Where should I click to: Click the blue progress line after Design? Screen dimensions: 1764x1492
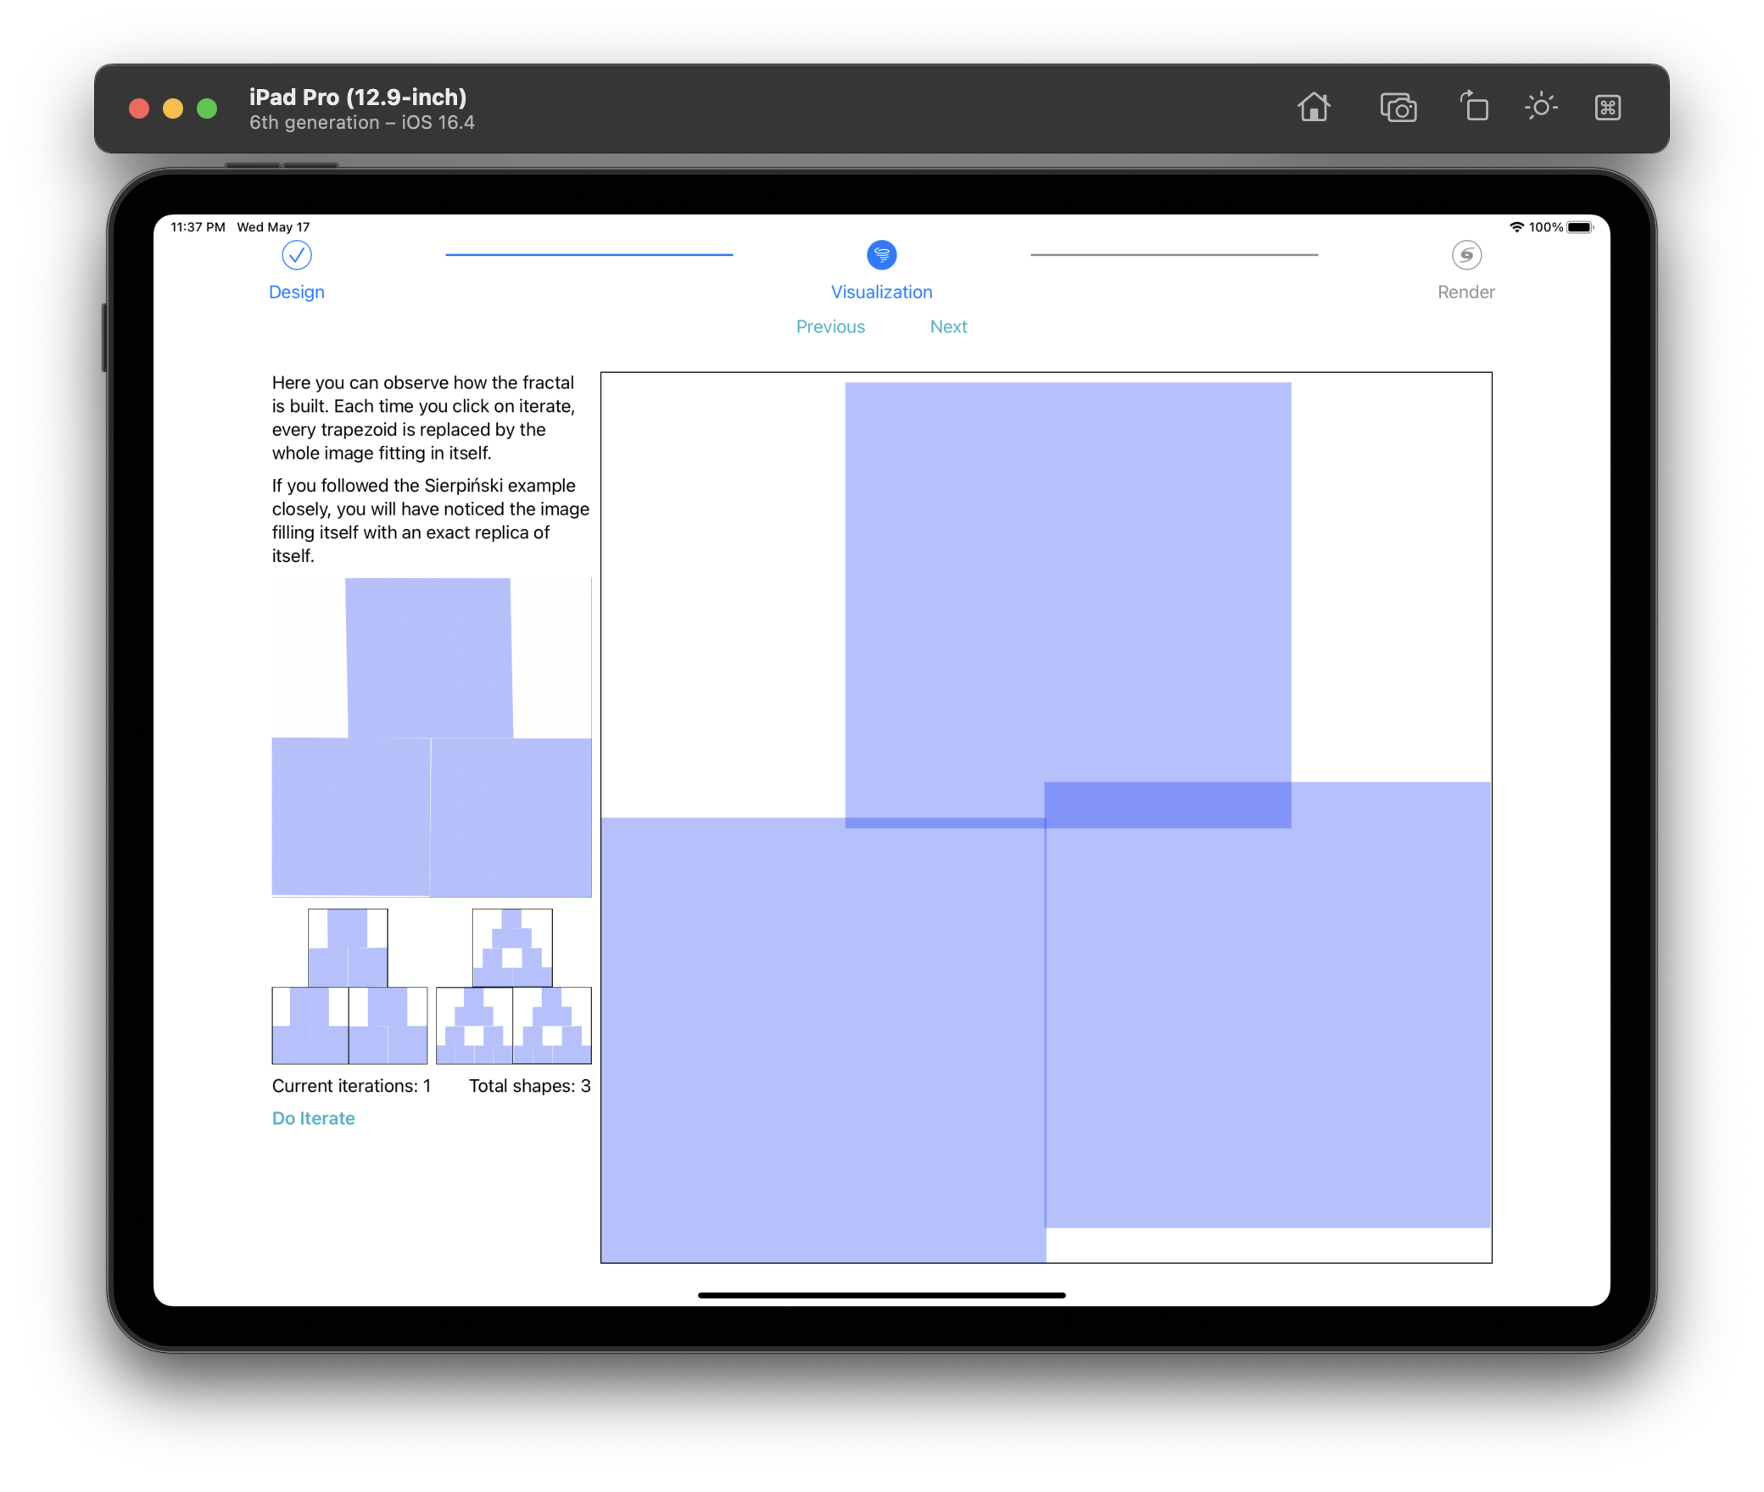click(x=589, y=254)
